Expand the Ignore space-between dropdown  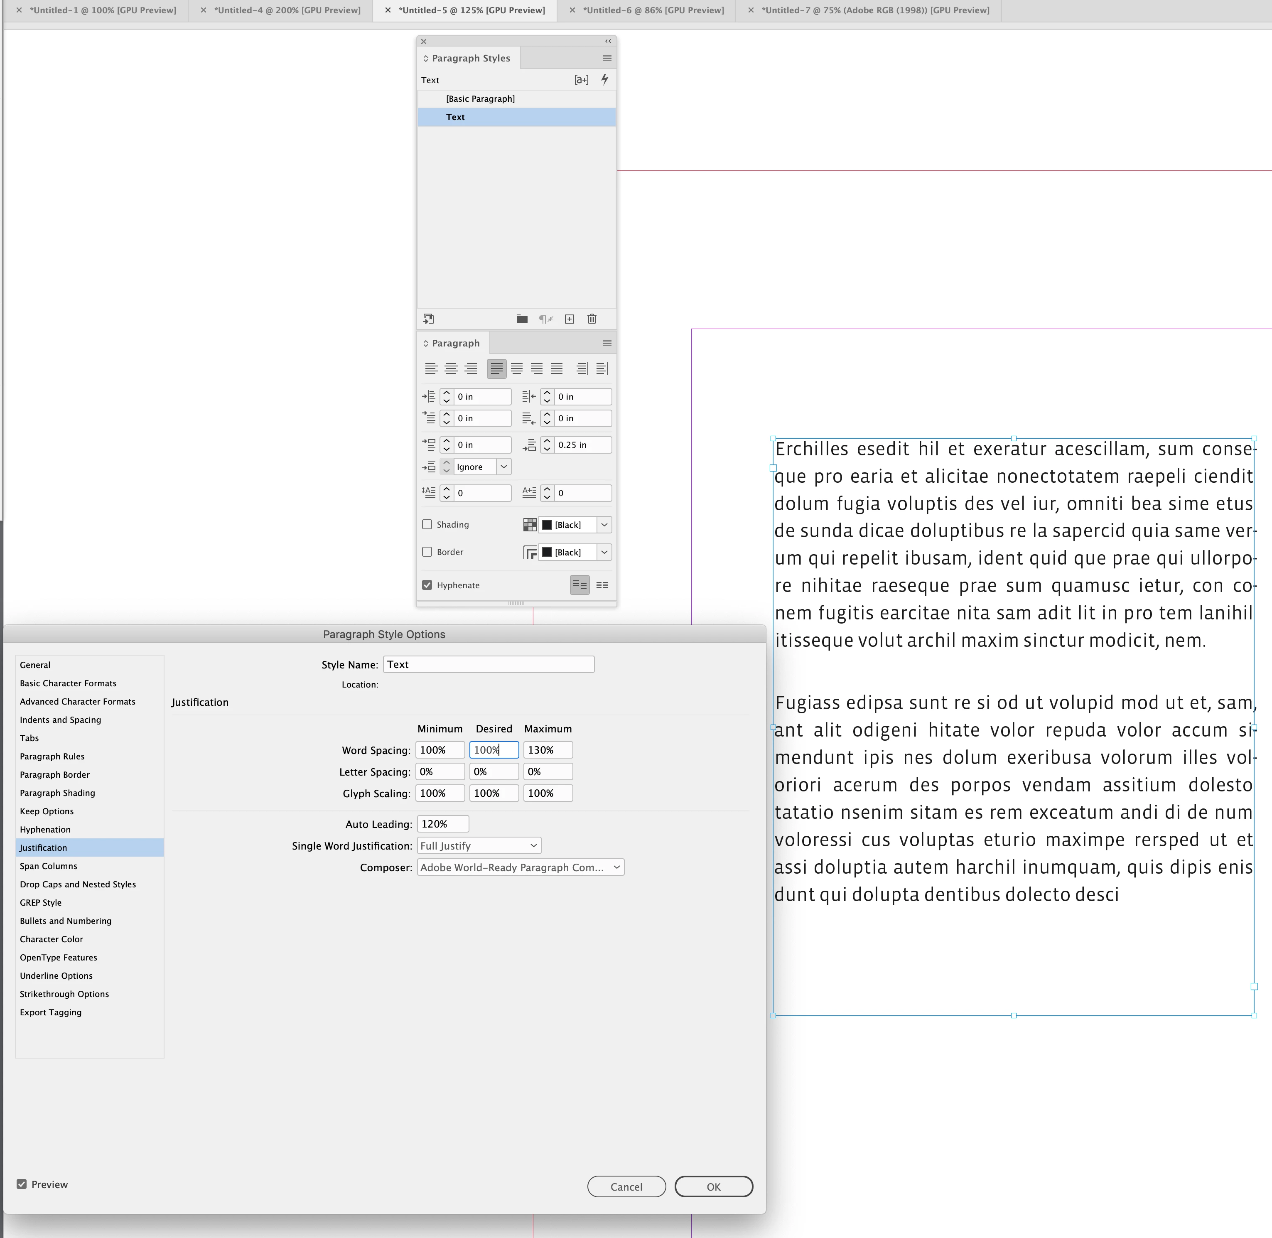pyautogui.click(x=503, y=467)
